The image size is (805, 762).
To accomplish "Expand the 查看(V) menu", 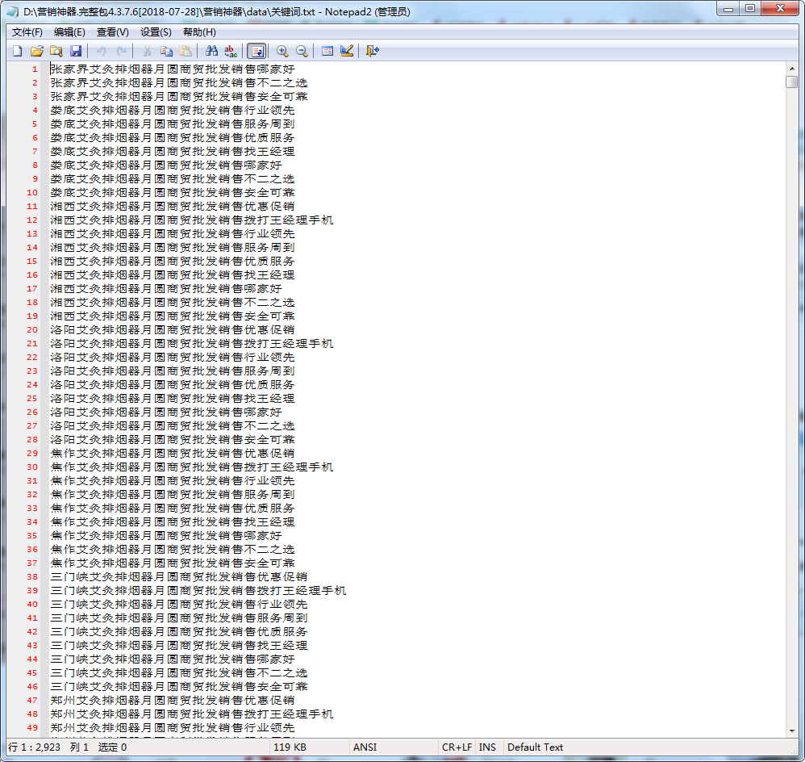I will [x=112, y=32].
